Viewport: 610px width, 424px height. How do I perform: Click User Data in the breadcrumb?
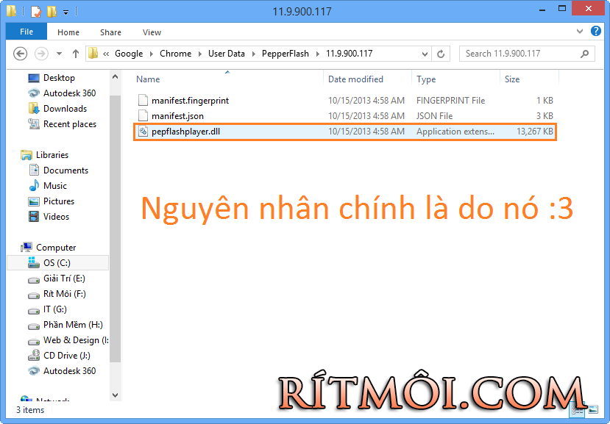click(x=227, y=54)
